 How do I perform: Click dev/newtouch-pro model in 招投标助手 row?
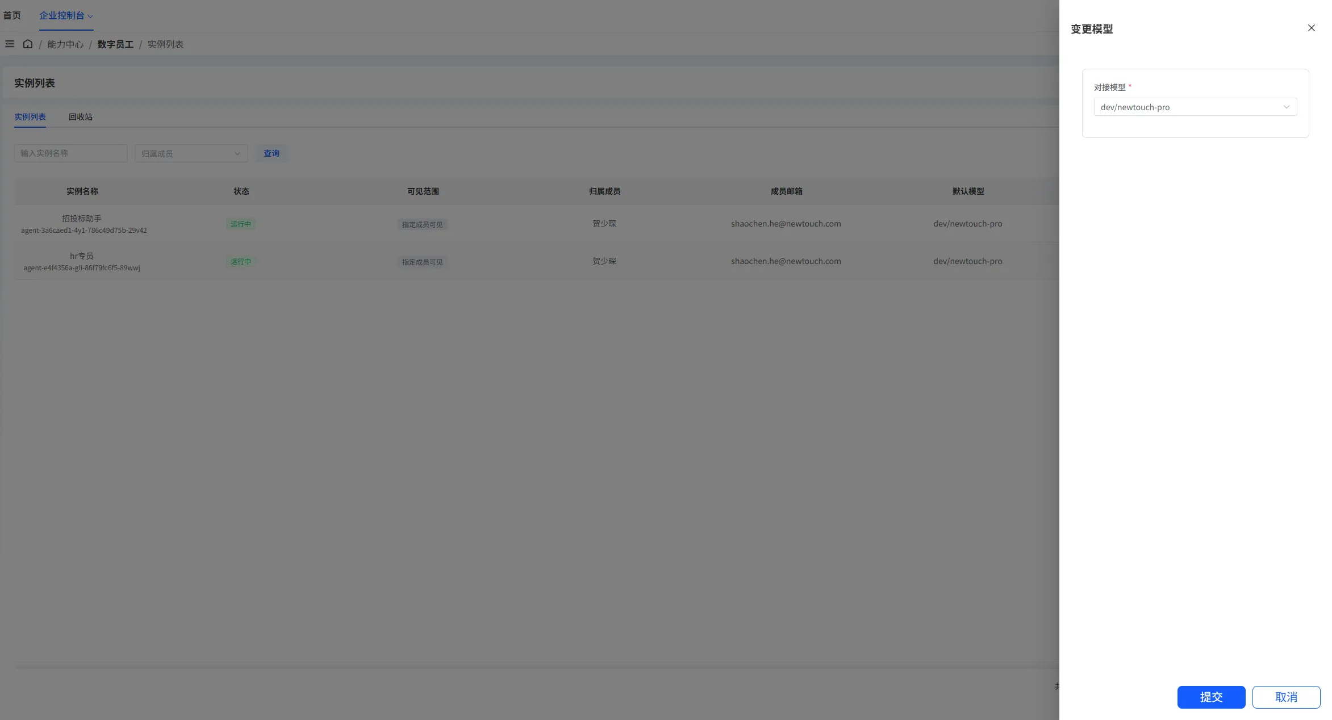click(968, 224)
